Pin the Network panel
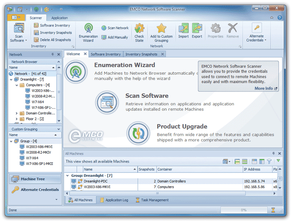The image size is (291, 221). coord(53,54)
